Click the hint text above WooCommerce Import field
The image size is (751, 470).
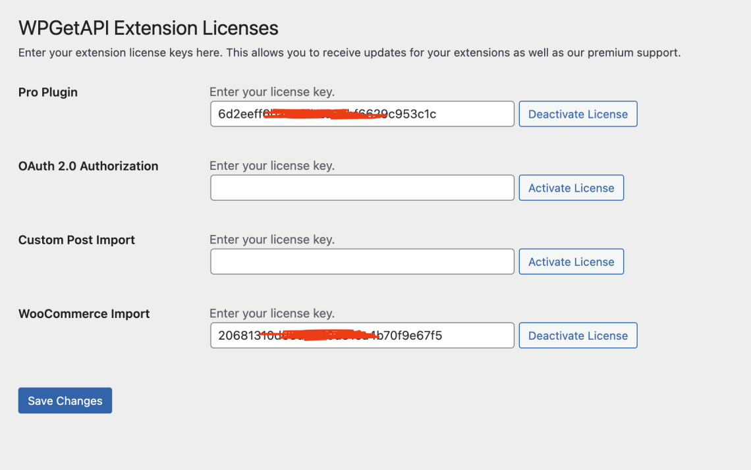tap(271, 313)
